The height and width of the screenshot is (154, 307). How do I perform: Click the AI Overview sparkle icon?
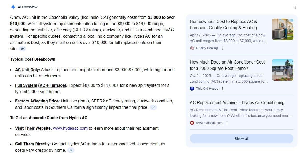pos(13,7)
